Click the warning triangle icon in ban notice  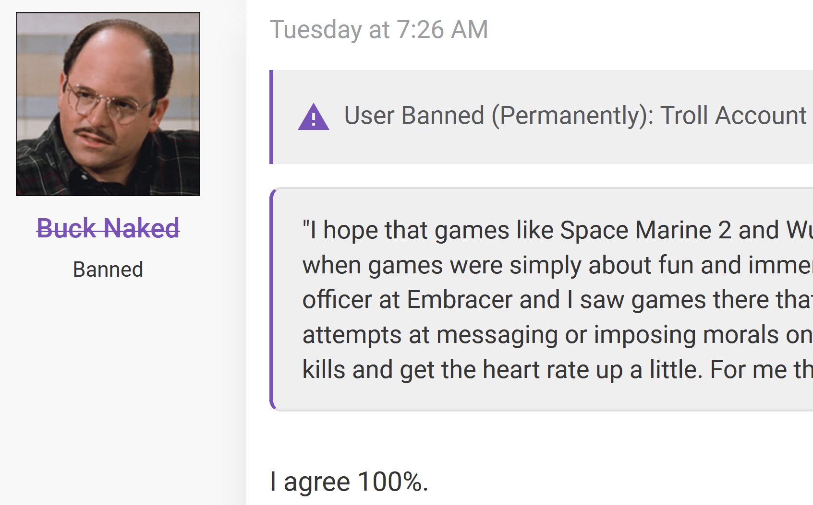(314, 117)
